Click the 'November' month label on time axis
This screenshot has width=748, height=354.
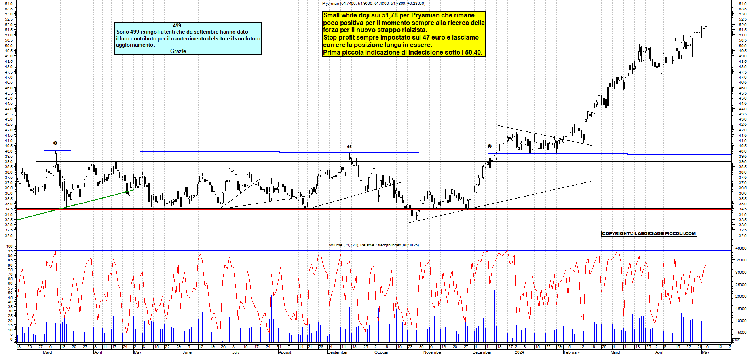click(x=433, y=352)
